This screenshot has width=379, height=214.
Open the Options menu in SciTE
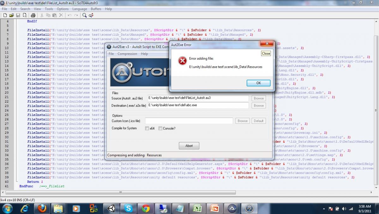63,9
